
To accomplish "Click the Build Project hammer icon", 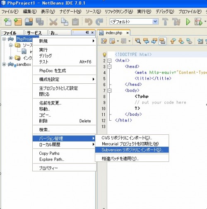I will coord(165,22).
